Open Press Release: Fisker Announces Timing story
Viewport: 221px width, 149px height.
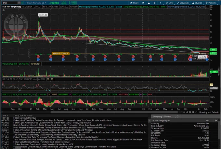point(60,128)
